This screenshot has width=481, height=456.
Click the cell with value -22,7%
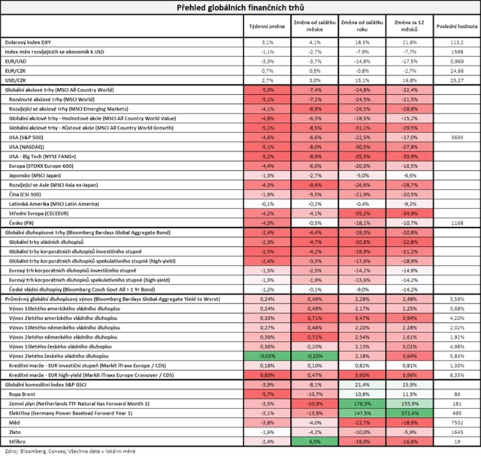click(x=362, y=423)
